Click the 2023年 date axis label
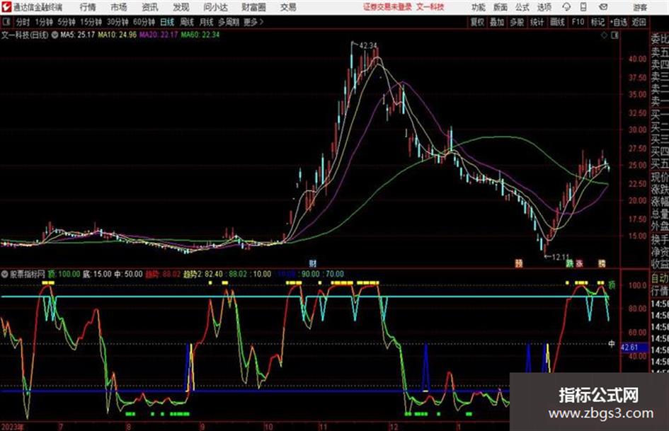 pos(12,427)
